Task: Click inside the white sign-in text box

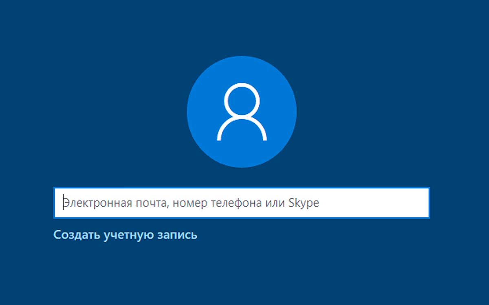Action: (242, 203)
